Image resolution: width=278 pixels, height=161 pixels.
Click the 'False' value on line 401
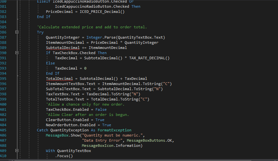101,110
